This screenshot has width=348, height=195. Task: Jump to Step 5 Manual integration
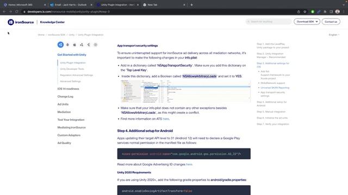pos(271,112)
